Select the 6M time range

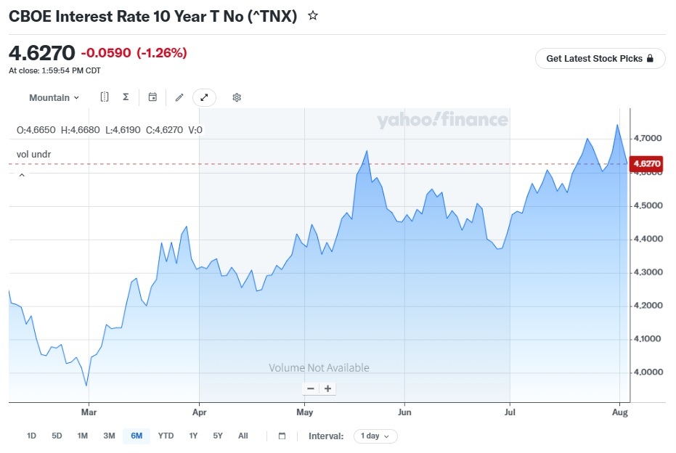137,436
